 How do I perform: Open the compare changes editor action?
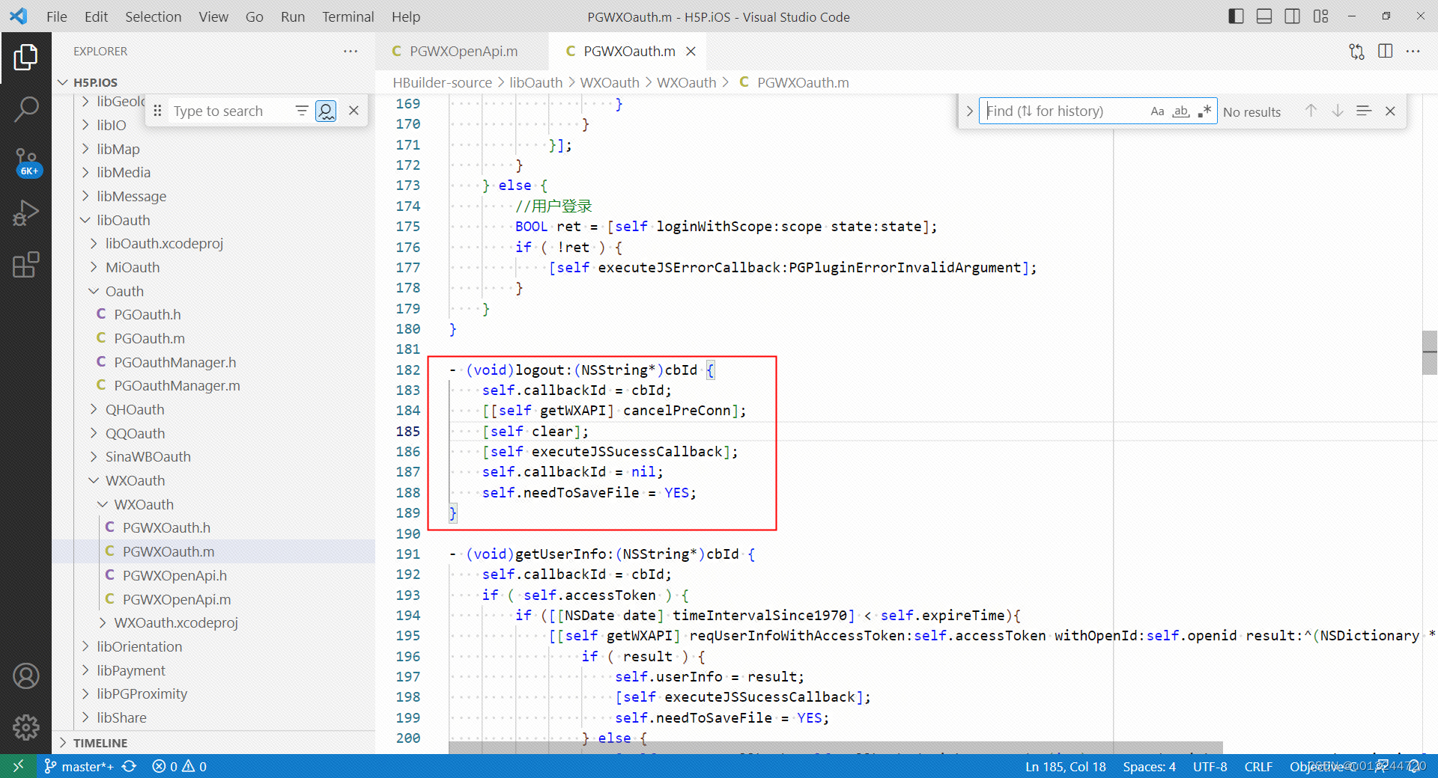point(1356,51)
